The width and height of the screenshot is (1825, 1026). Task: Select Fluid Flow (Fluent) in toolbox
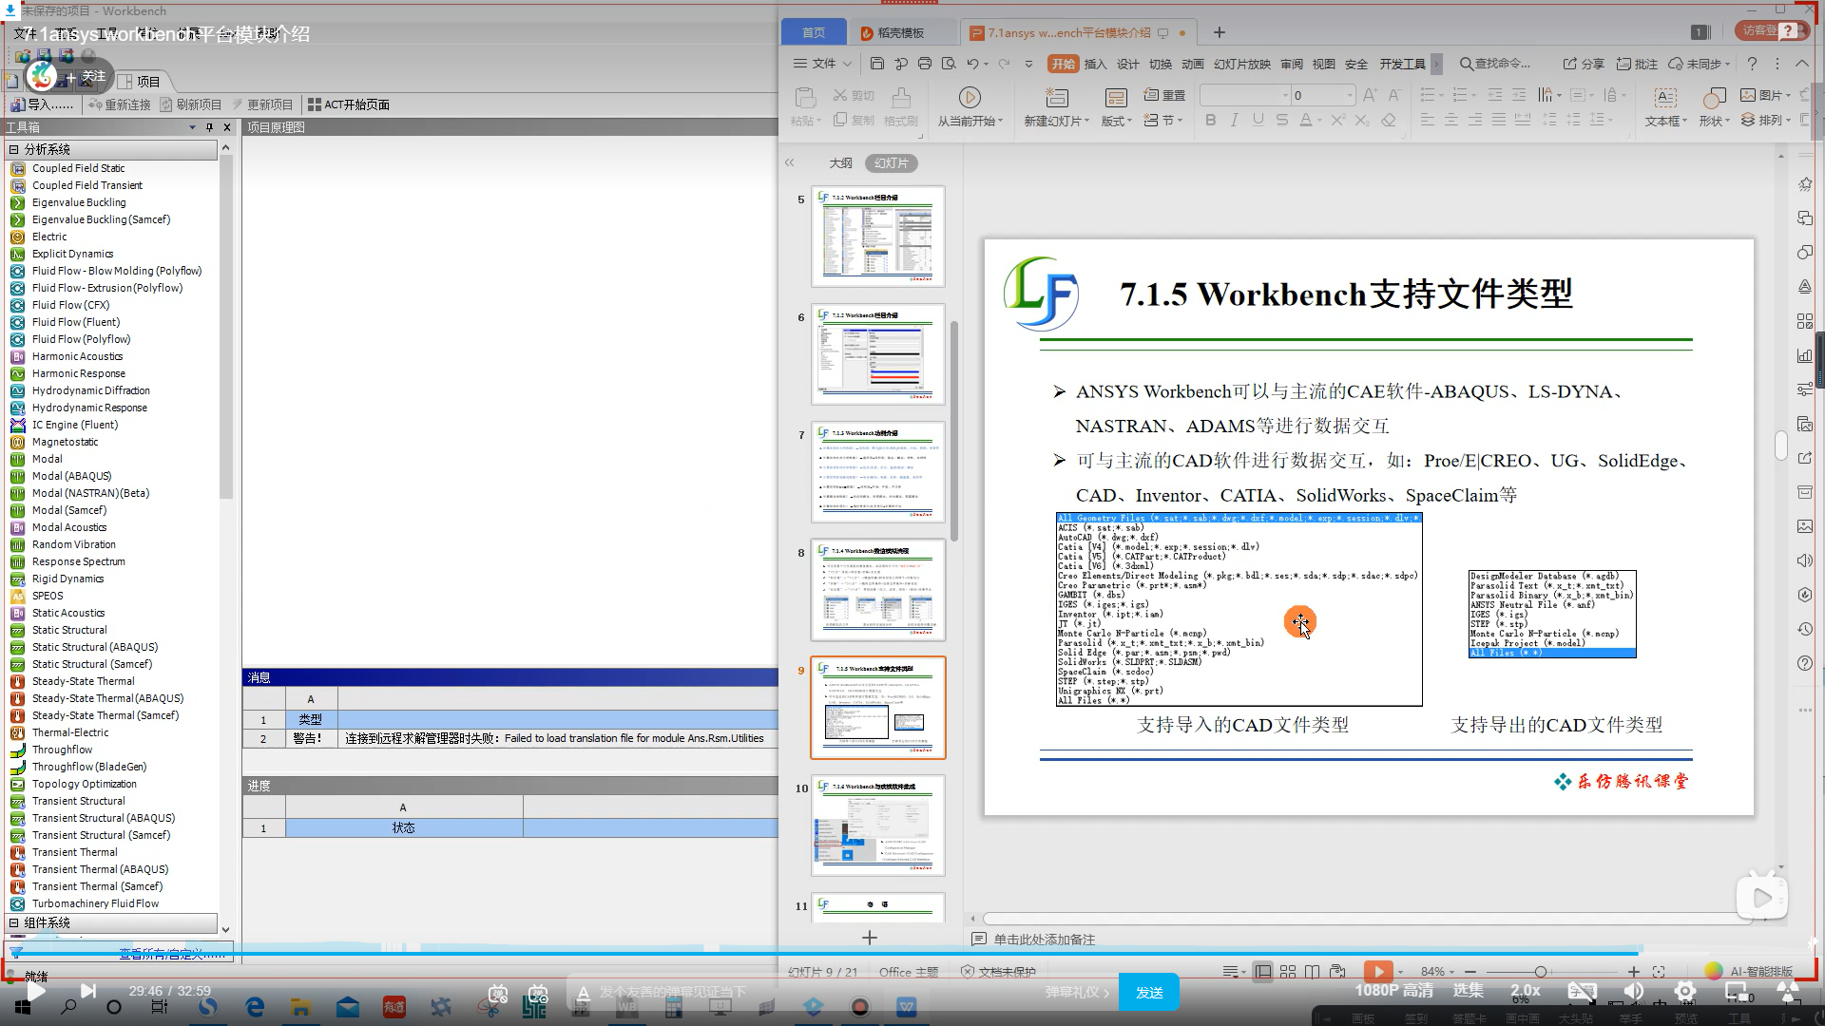point(75,322)
